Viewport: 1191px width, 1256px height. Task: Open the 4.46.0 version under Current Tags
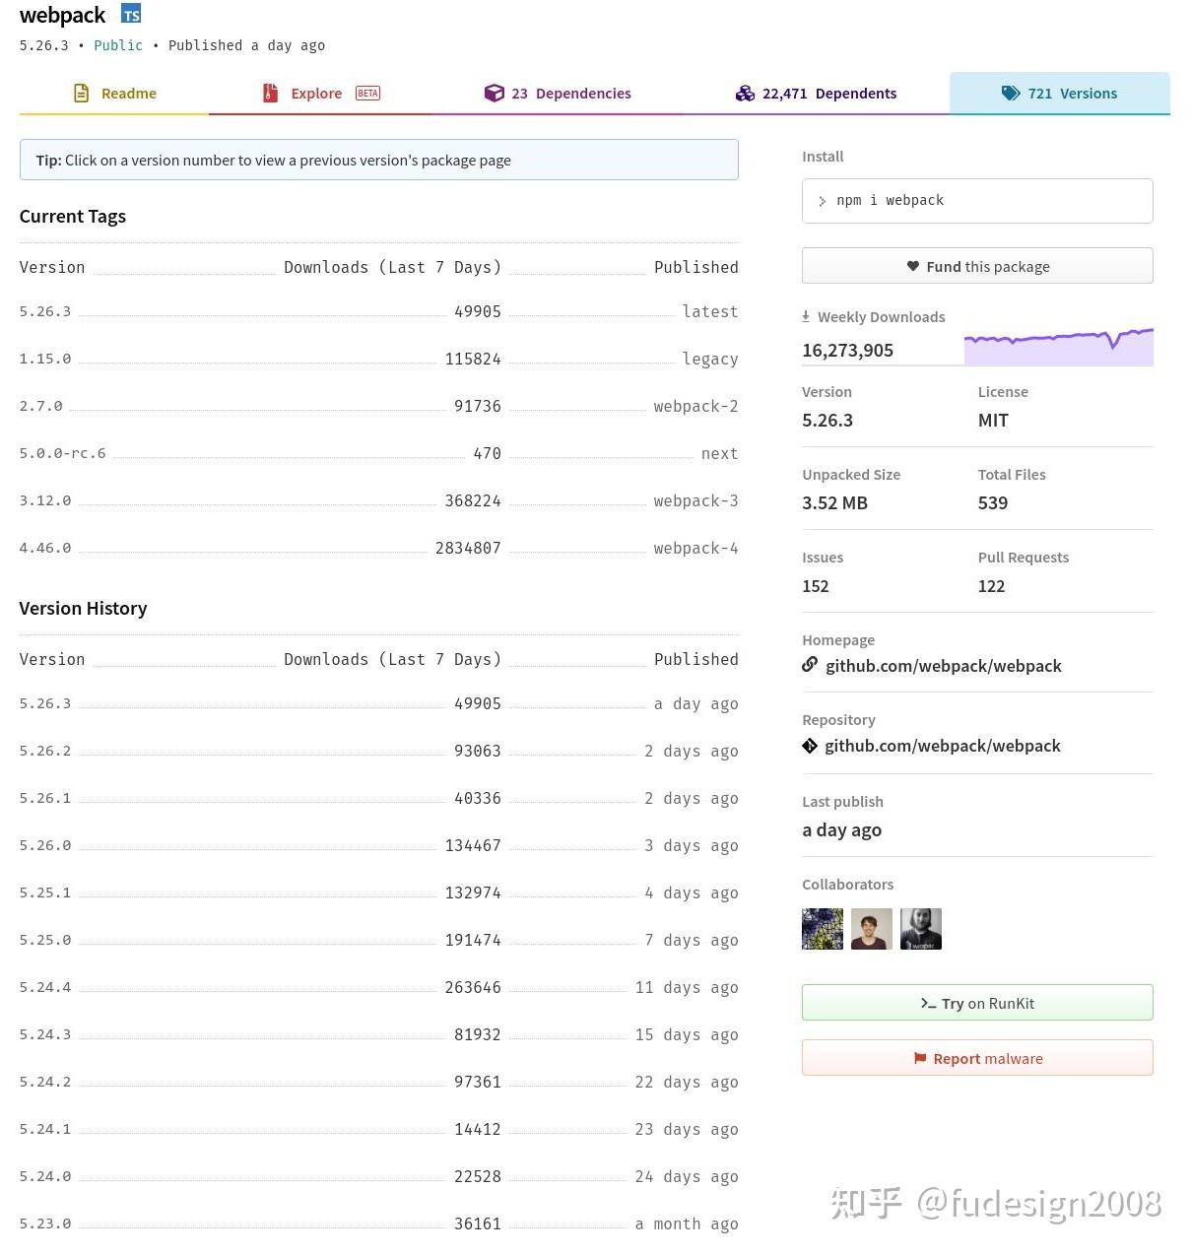(x=45, y=548)
